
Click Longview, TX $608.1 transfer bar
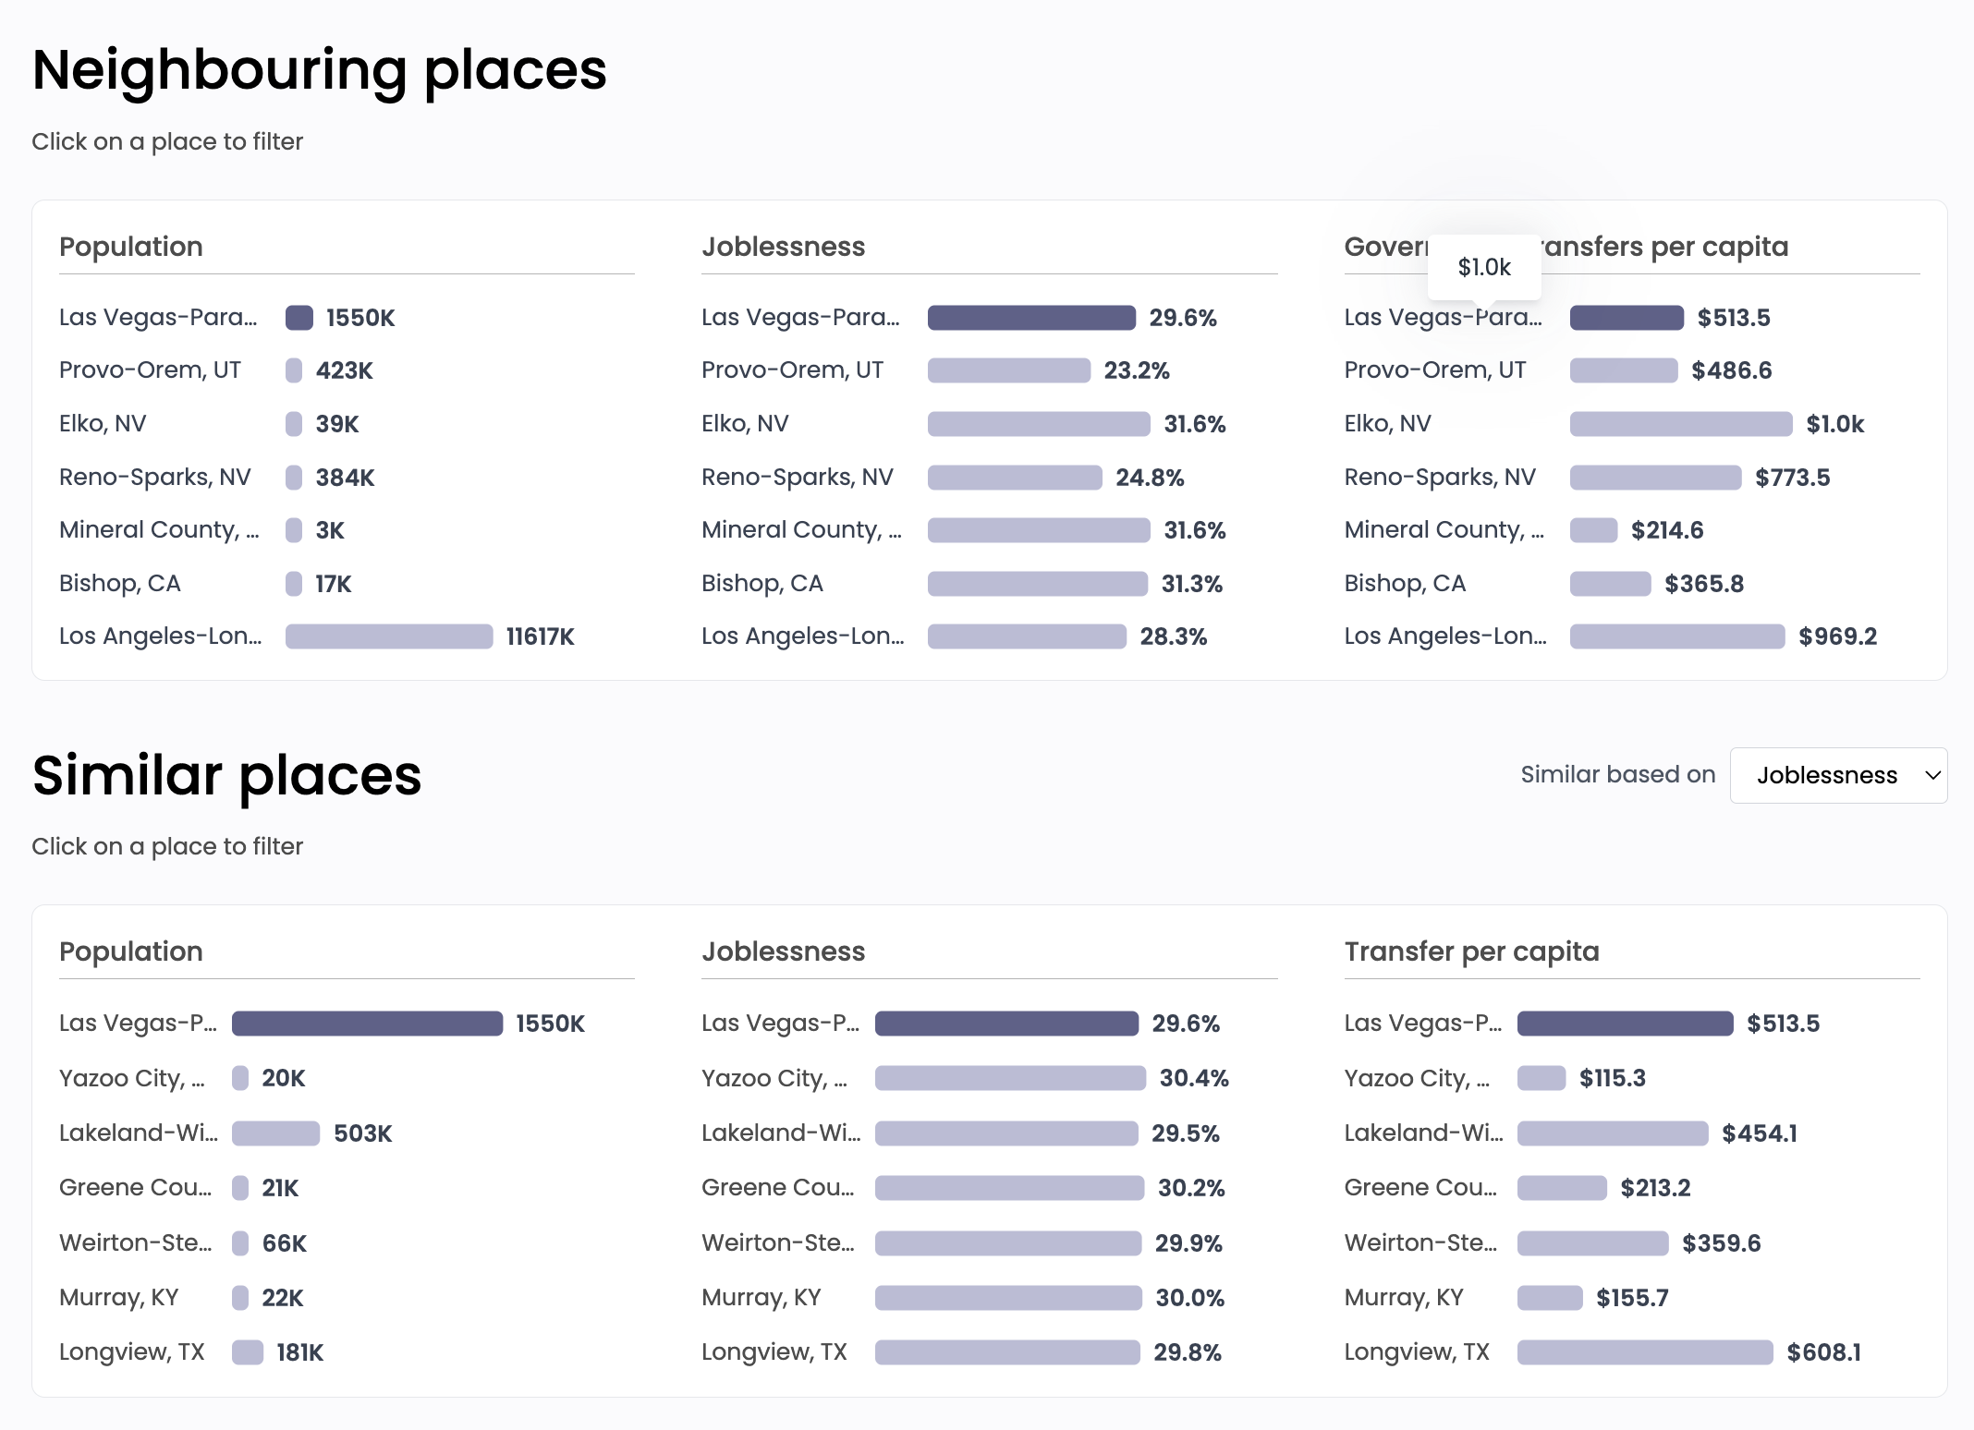pyautogui.click(x=1644, y=1352)
